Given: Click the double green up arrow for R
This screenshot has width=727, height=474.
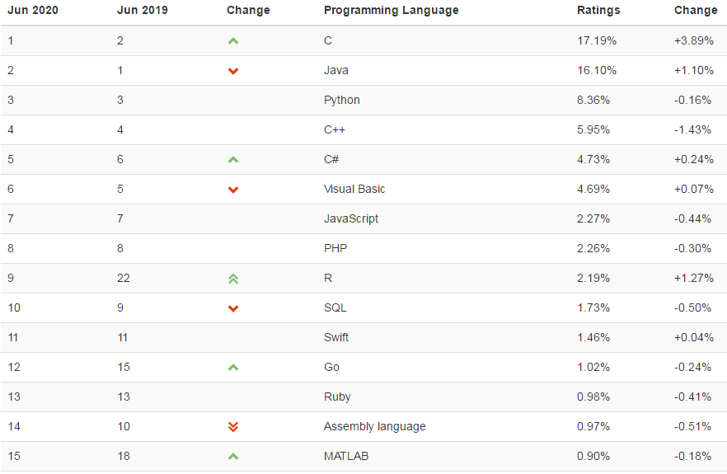Looking at the screenshot, I should 233,279.
